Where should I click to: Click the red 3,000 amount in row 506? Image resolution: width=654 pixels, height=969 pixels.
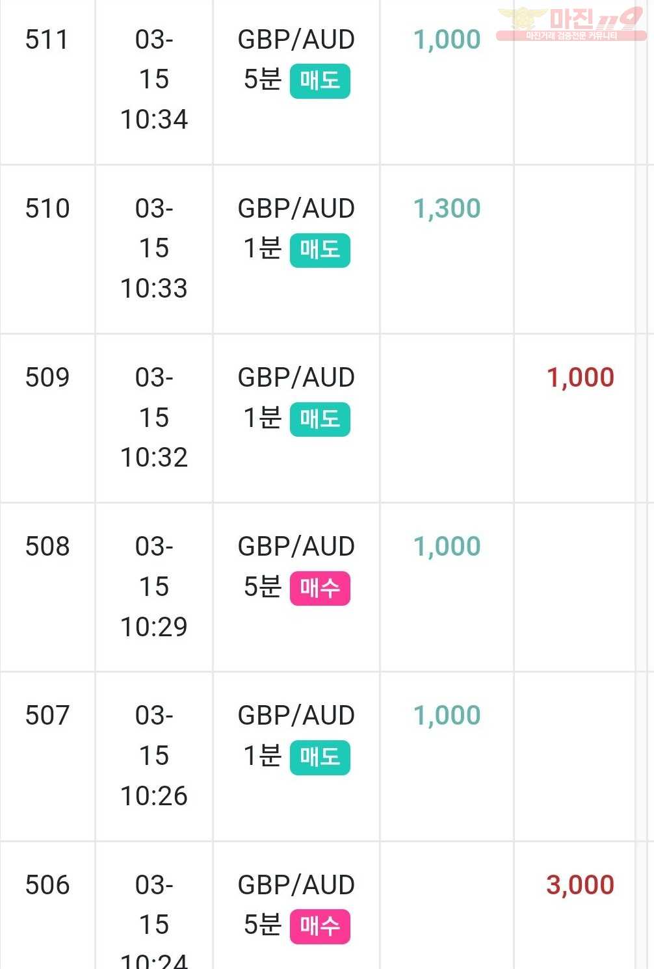(581, 885)
